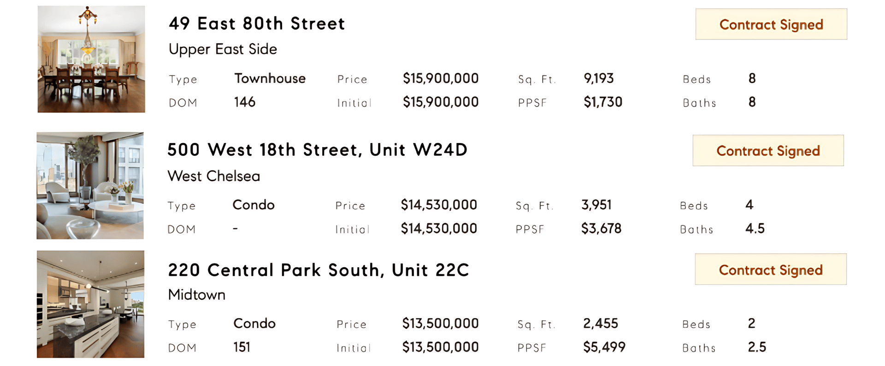Open the 49 East 80th Street listing title
885x366 pixels.
257,23
